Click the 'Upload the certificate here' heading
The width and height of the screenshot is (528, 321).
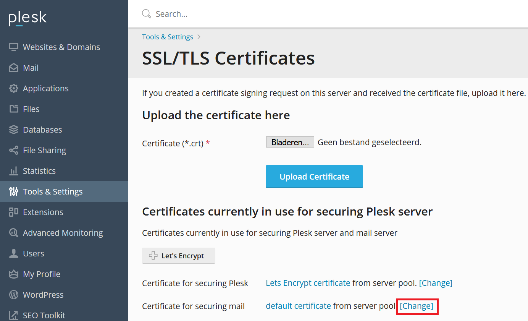(x=216, y=115)
